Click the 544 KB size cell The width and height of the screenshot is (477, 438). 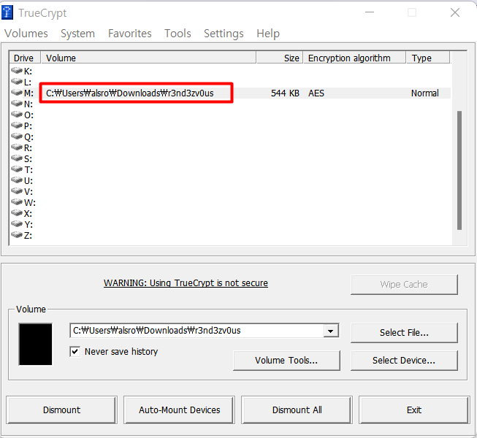[x=285, y=93]
